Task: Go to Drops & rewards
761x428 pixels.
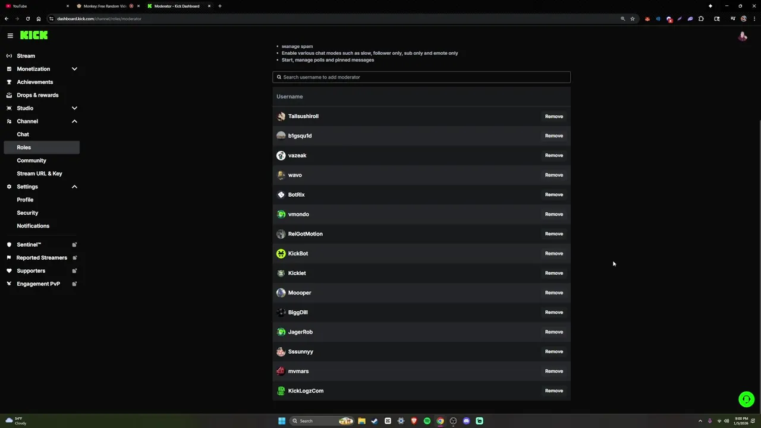Action: pyautogui.click(x=37, y=95)
